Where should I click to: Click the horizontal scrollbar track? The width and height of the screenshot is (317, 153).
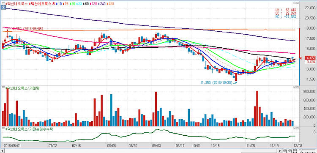pyautogui.click(x=141, y=151)
